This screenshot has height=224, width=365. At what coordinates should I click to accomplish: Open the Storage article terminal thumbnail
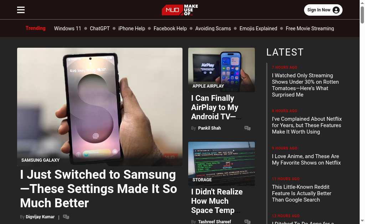point(221,164)
